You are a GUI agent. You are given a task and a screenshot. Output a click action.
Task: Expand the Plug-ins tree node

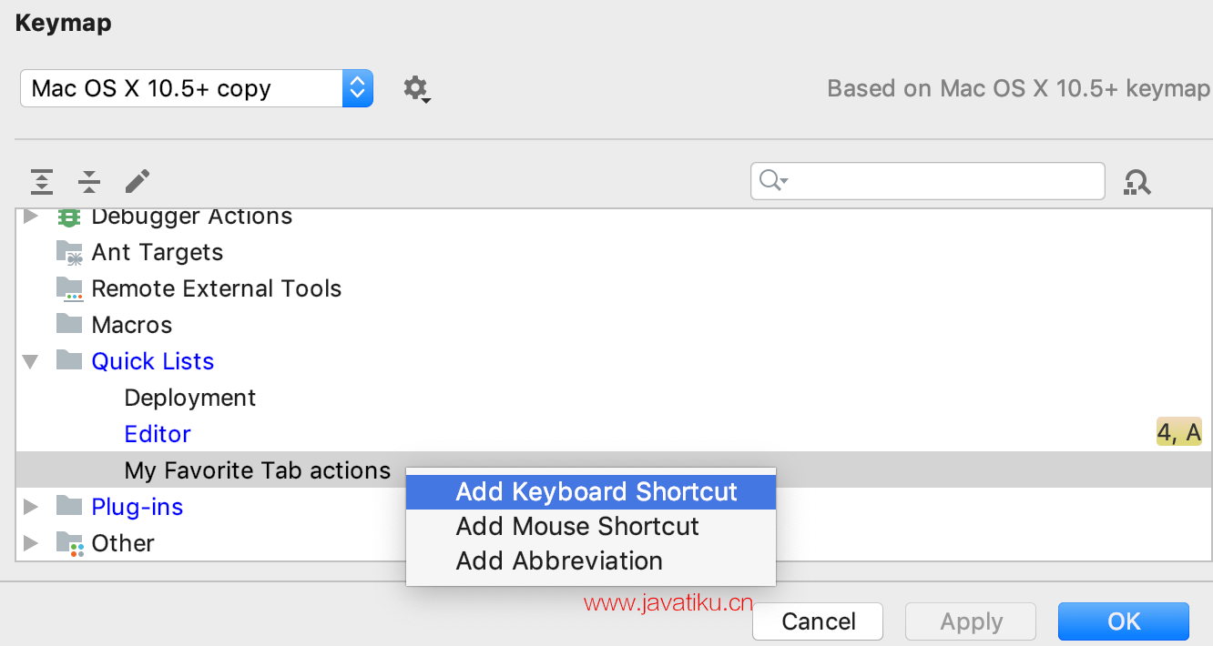[31, 507]
